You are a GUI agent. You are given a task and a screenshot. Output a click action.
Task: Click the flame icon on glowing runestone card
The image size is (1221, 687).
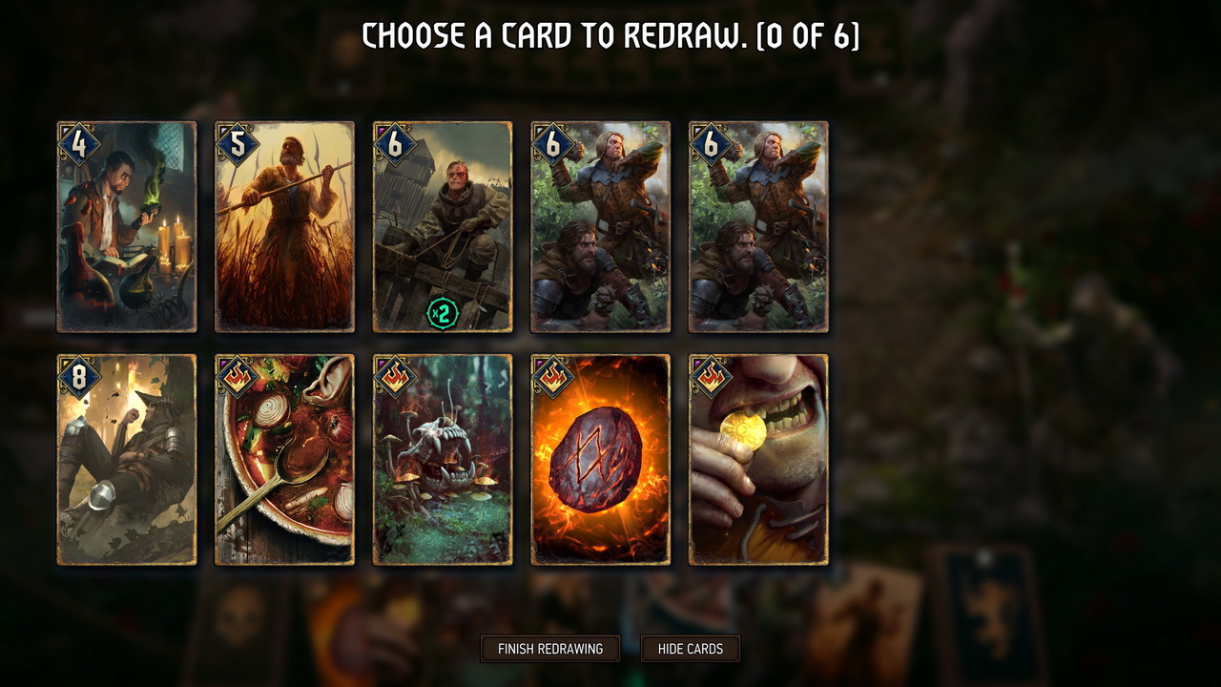tap(554, 378)
